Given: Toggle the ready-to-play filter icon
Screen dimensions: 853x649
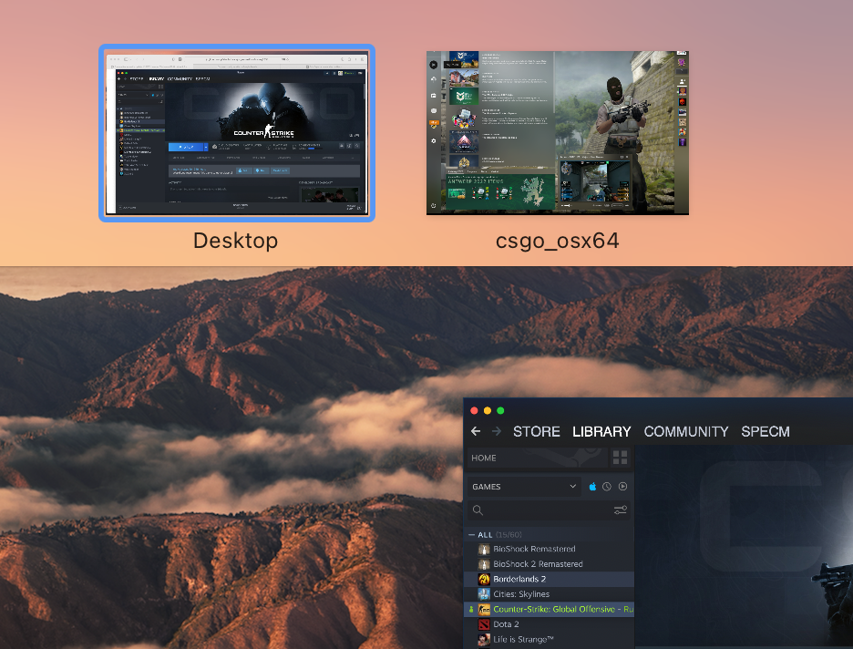Looking at the screenshot, I should (x=622, y=487).
